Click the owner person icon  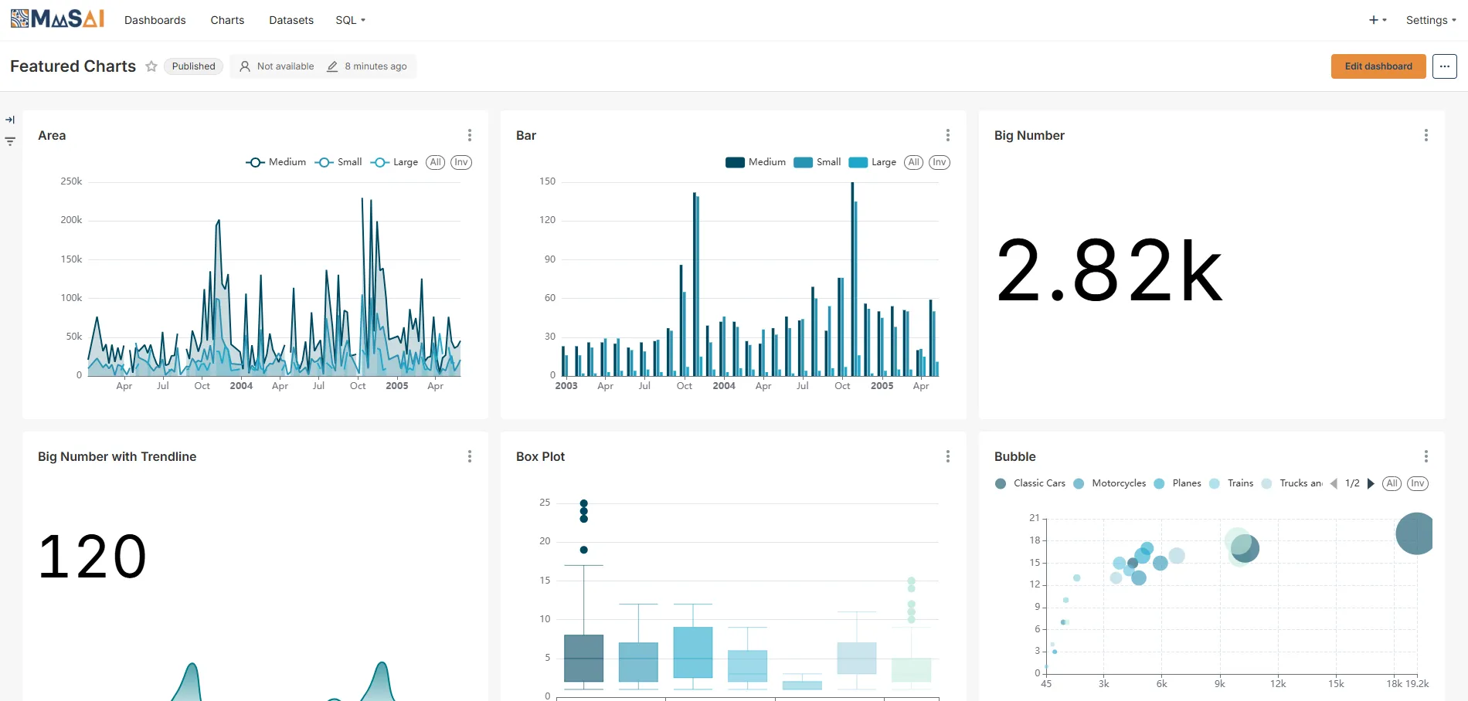pos(245,66)
